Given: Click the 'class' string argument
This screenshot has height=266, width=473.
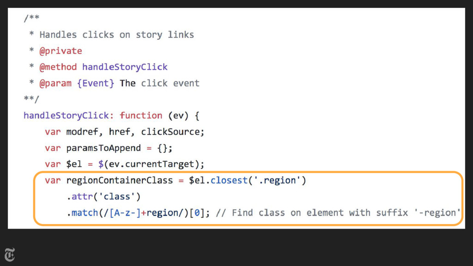Looking at the screenshot, I should pos(117,197).
